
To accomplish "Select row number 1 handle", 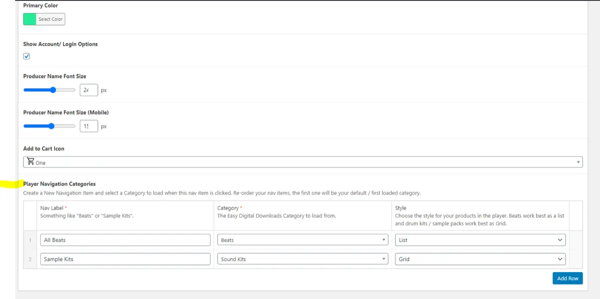I will [x=30, y=240].
